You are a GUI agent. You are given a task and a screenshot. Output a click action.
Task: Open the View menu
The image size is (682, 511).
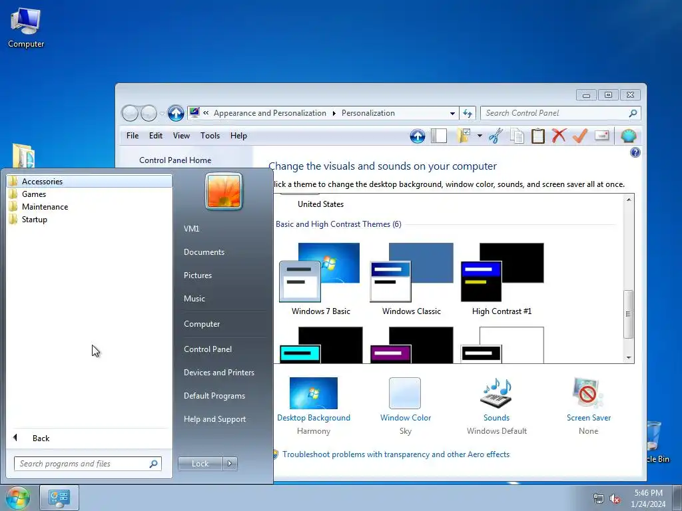(181, 136)
